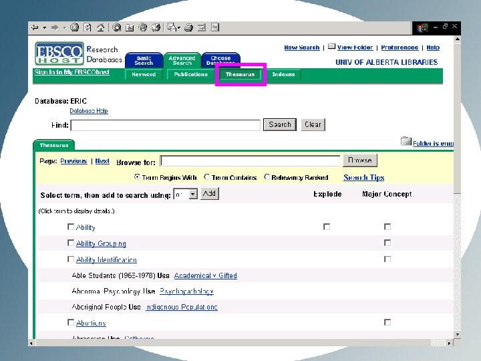Click the Clear button
481x361 pixels.
pos(313,124)
